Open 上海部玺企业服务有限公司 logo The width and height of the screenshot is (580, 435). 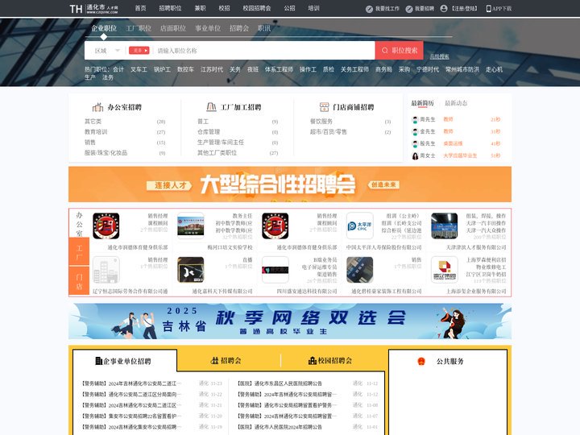point(445,270)
